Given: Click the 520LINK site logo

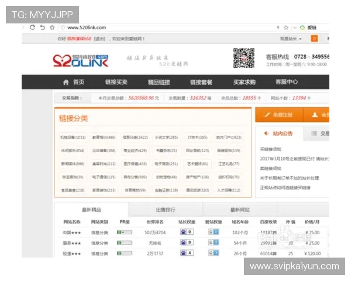Looking at the screenshot, I should 81,60.
